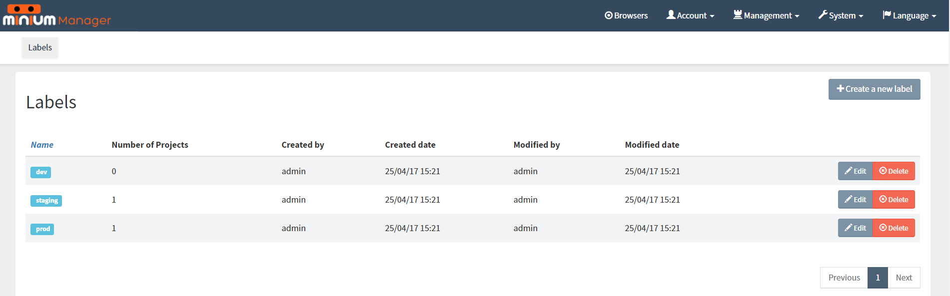The width and height of the screenshot is (950, 296).
Task: Click the Management tower icon
Action: 738,15
